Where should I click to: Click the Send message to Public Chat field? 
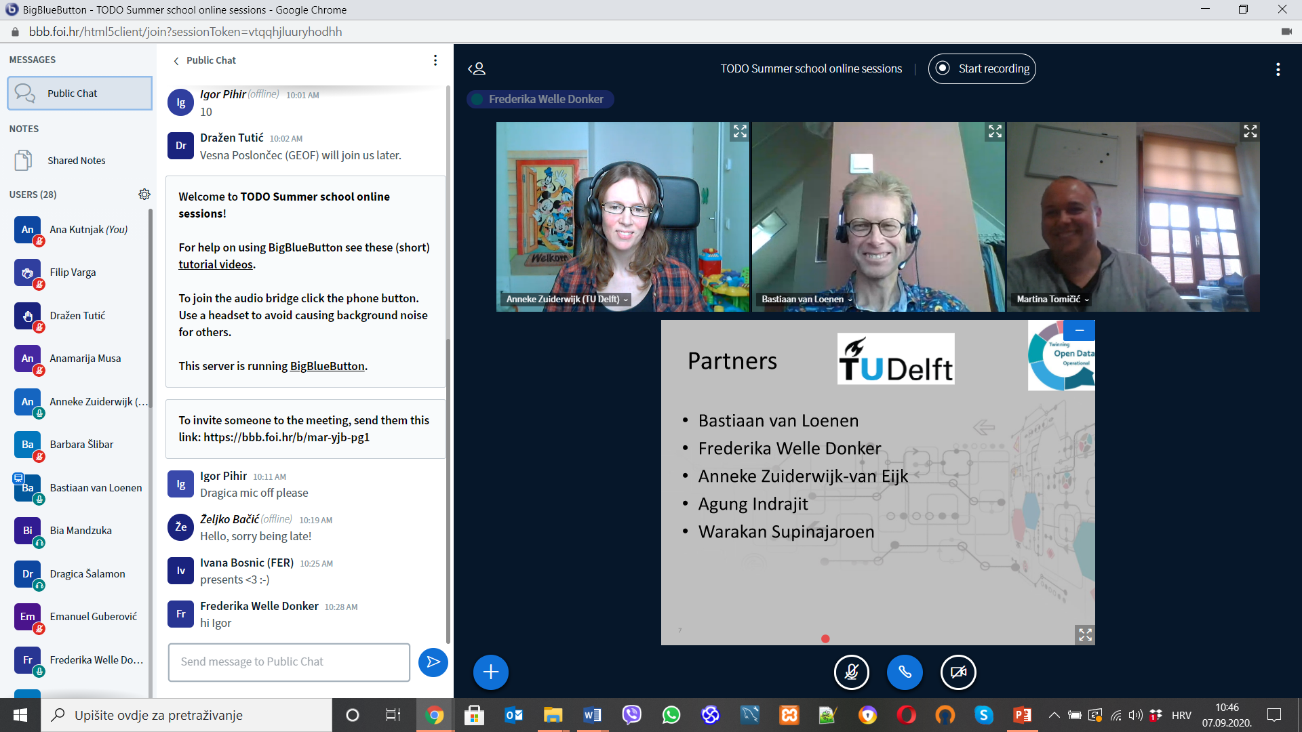coord(289,662)
